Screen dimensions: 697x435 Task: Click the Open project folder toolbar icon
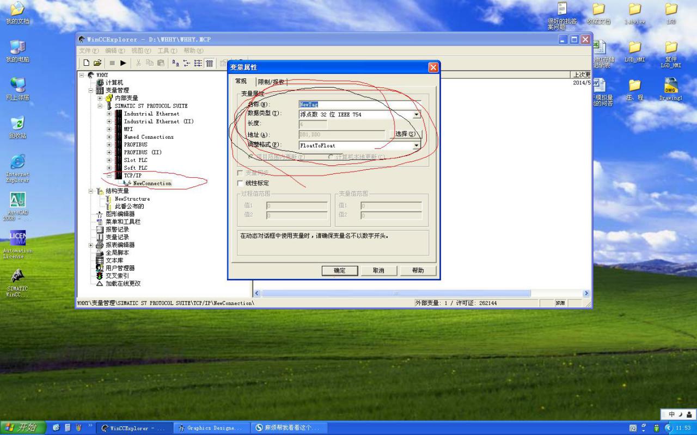[x=97, y=63]
